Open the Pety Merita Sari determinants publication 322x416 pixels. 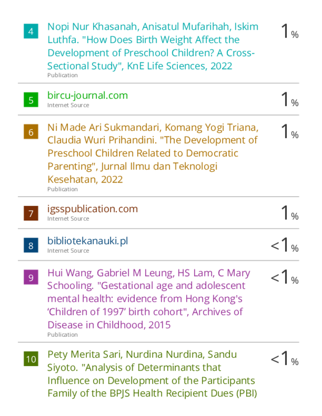pyautogui.click(x=152, y=374)
